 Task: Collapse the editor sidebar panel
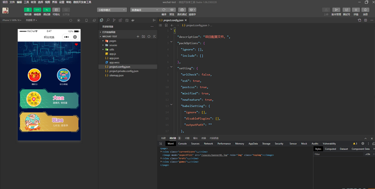tap(154, 20)
